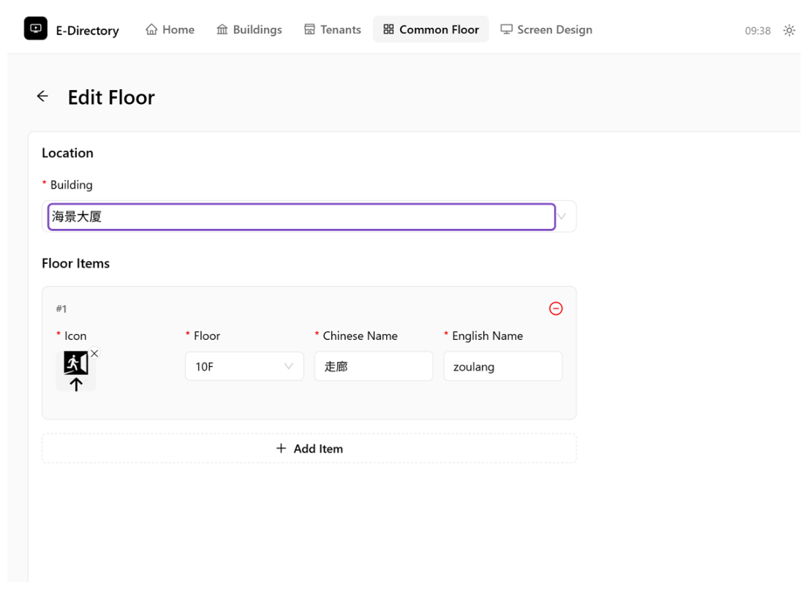Open the Screen Design tab

pyautogui.click(x=546, y=29)
